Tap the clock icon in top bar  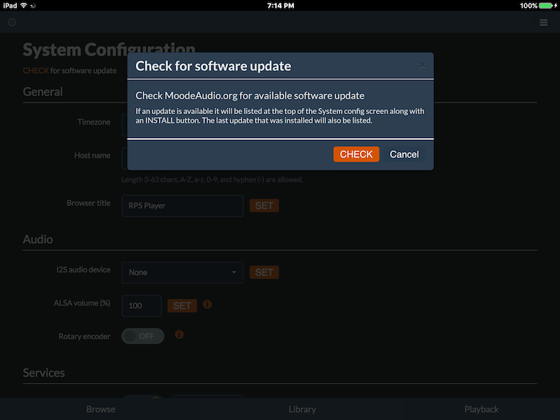pos(12,22)
